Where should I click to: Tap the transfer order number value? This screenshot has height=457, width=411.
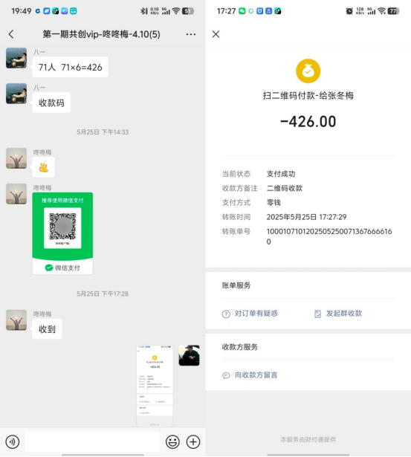[x=329, y=236]
